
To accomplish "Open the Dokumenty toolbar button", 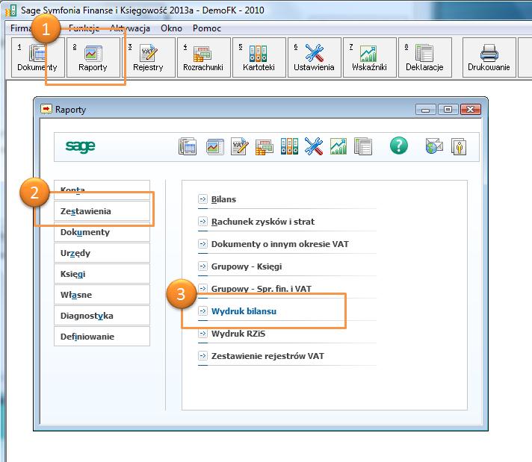I will tap(37, 57).
